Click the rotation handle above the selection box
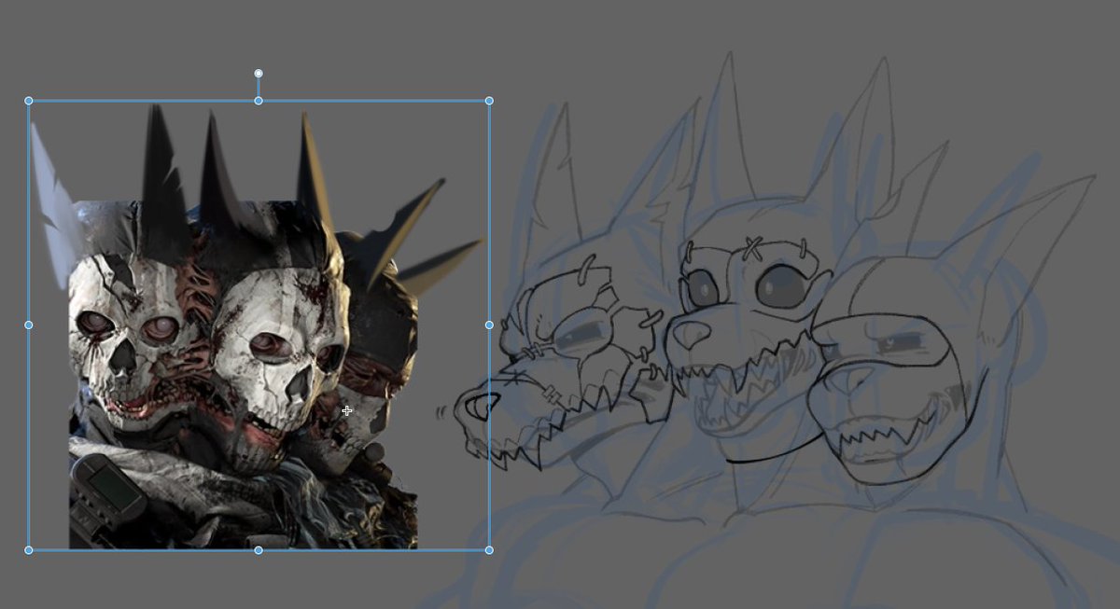Screen dimensions: 1120x609 259,73
